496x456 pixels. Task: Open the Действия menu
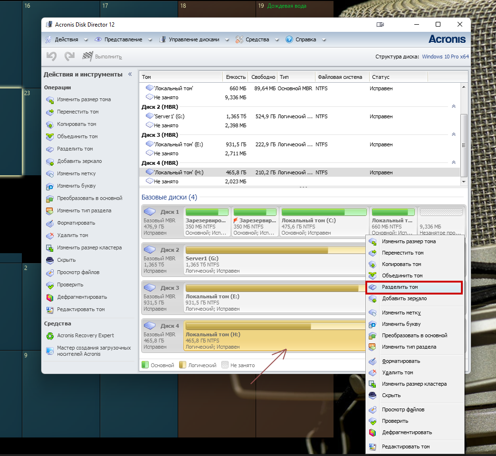tap(67, 39)
